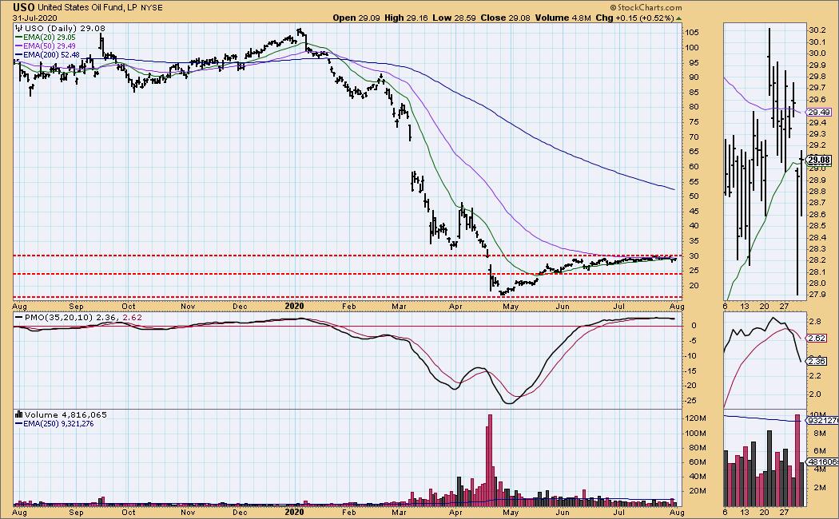Select the High 29.16 value

click(x=406, y=18)
